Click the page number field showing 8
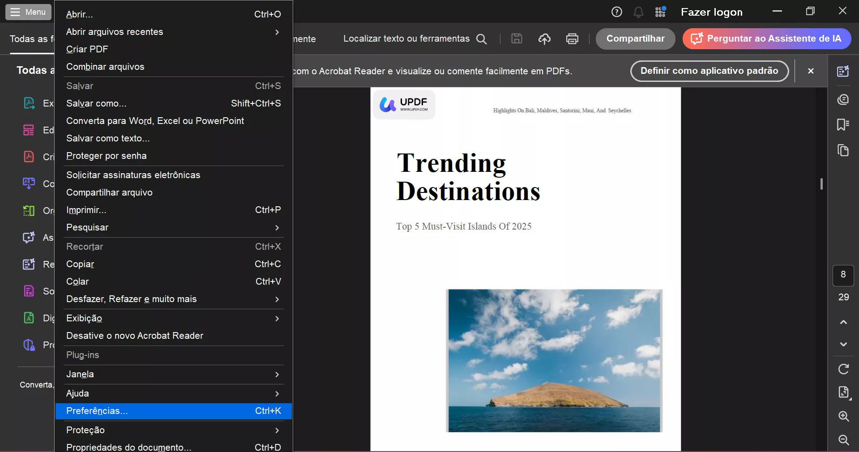The image size is (859, 452). [843, 275]
